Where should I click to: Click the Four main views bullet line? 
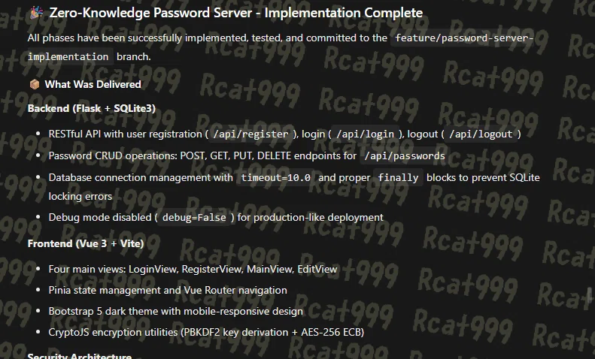[193, 269]
